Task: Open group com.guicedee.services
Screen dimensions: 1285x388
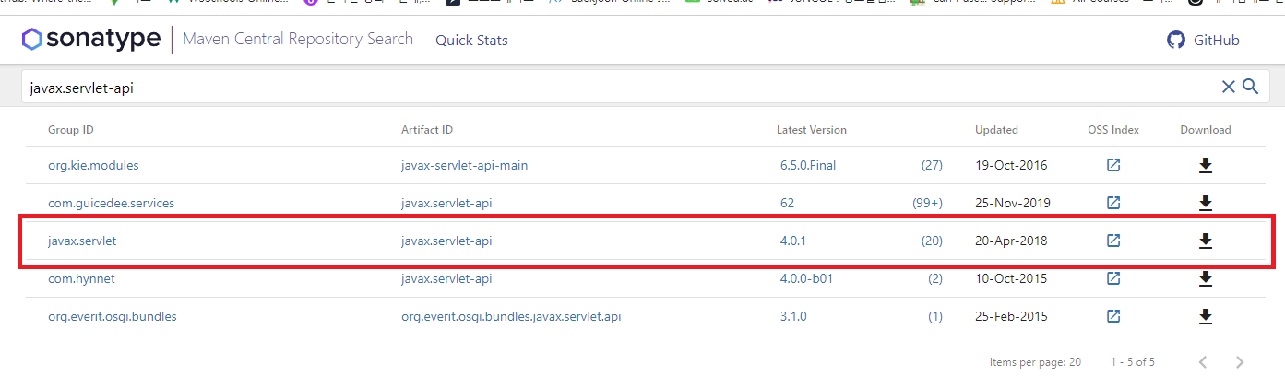Action: (x=111, y=203)
